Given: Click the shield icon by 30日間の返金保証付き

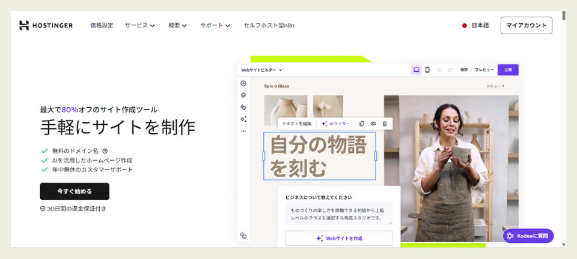Looking at the screenshot, I should tap(43, 209).
